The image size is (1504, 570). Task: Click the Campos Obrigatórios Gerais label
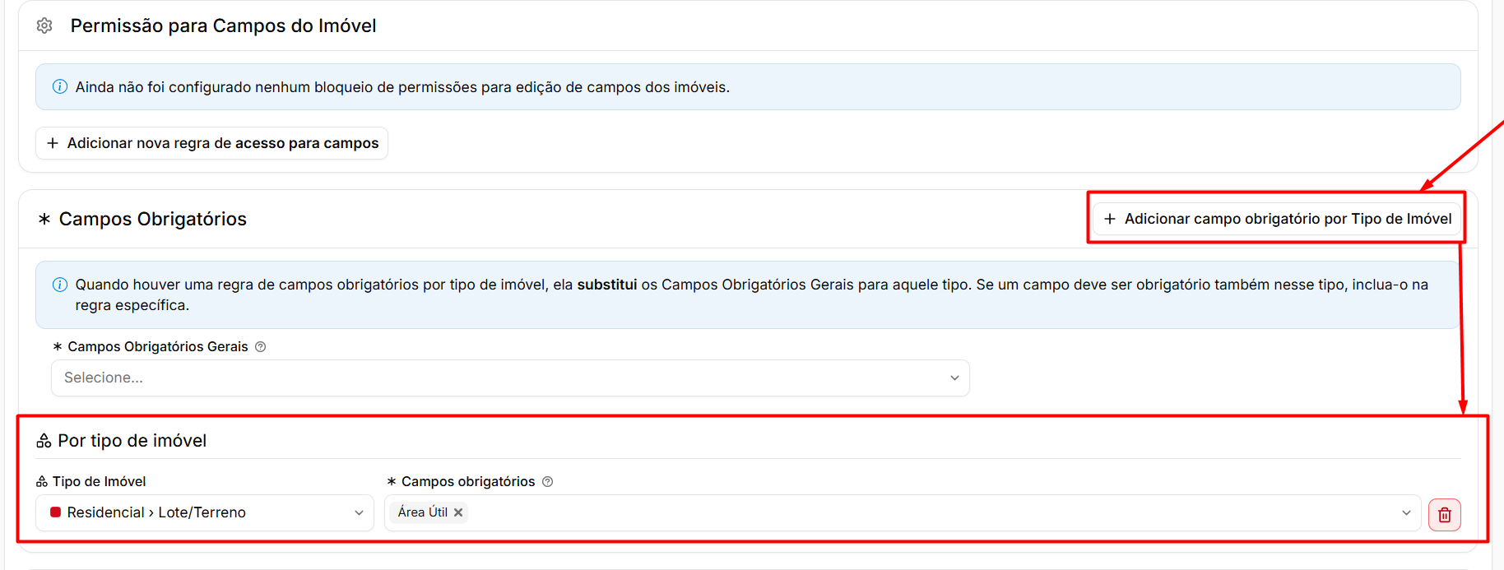158,347
